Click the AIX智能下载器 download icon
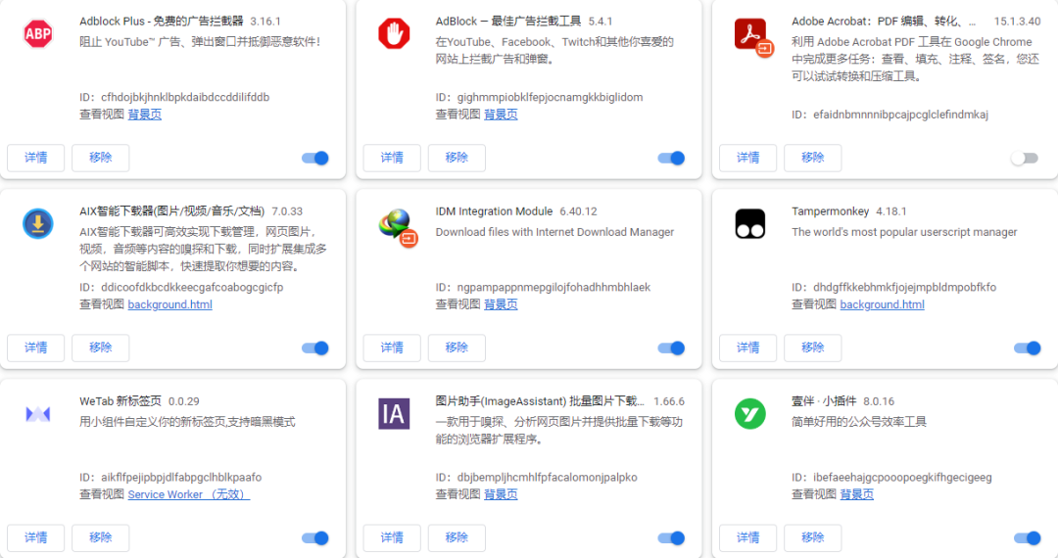This screenshot has width=1058, height=558. pos(38,224)
